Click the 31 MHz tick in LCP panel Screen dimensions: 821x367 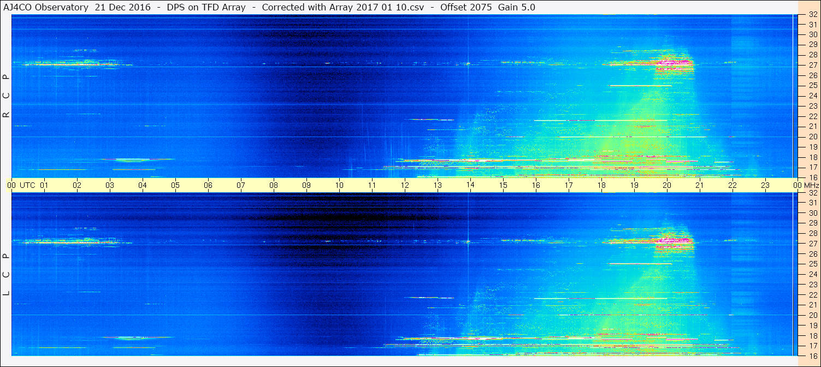point(812,203)
